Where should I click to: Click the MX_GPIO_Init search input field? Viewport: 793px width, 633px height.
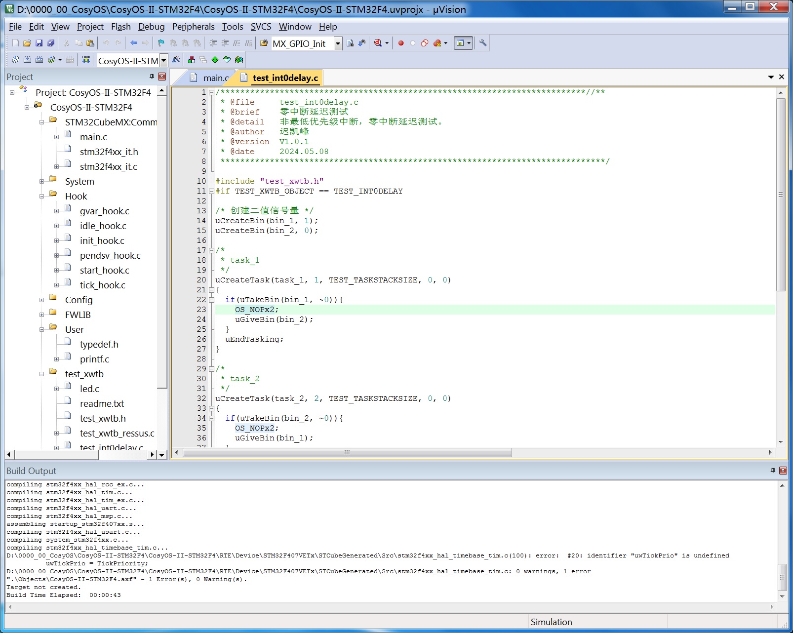[302, 43]
